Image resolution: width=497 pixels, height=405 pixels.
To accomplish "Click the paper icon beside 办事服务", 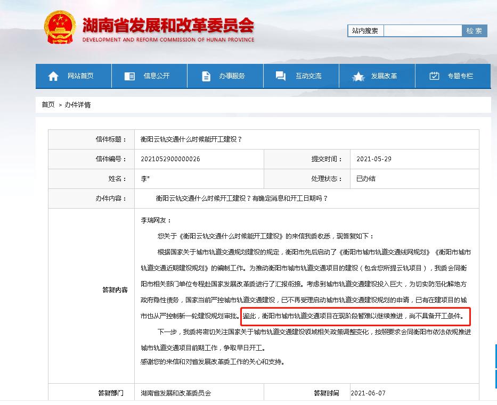I will click(206, 76).
